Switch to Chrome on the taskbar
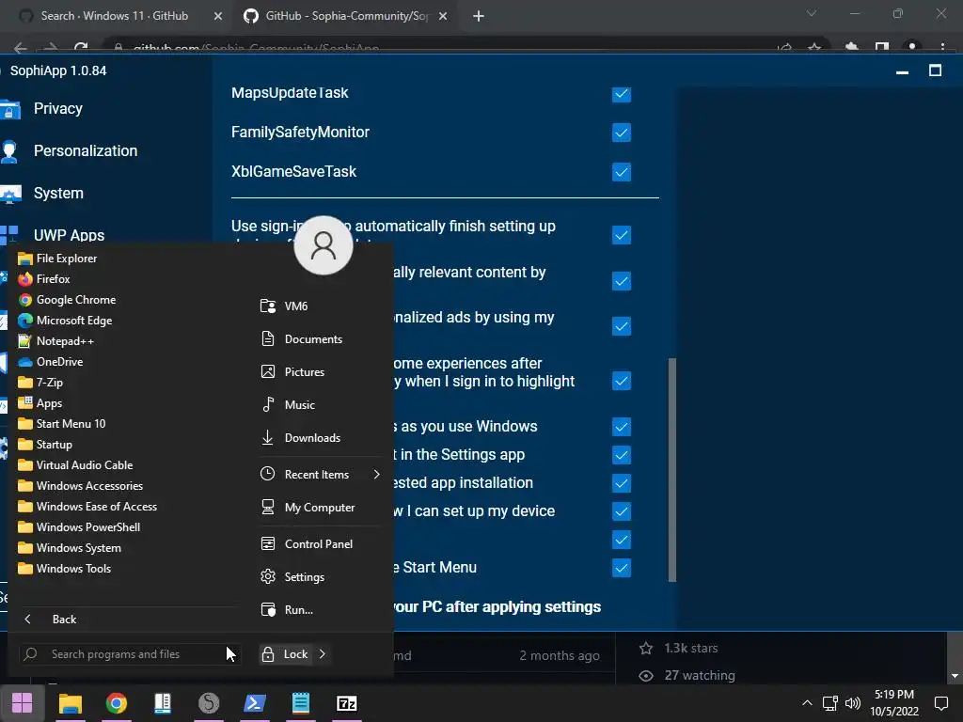963x722 pixels. pyautogui.click(x=116, y=703)
